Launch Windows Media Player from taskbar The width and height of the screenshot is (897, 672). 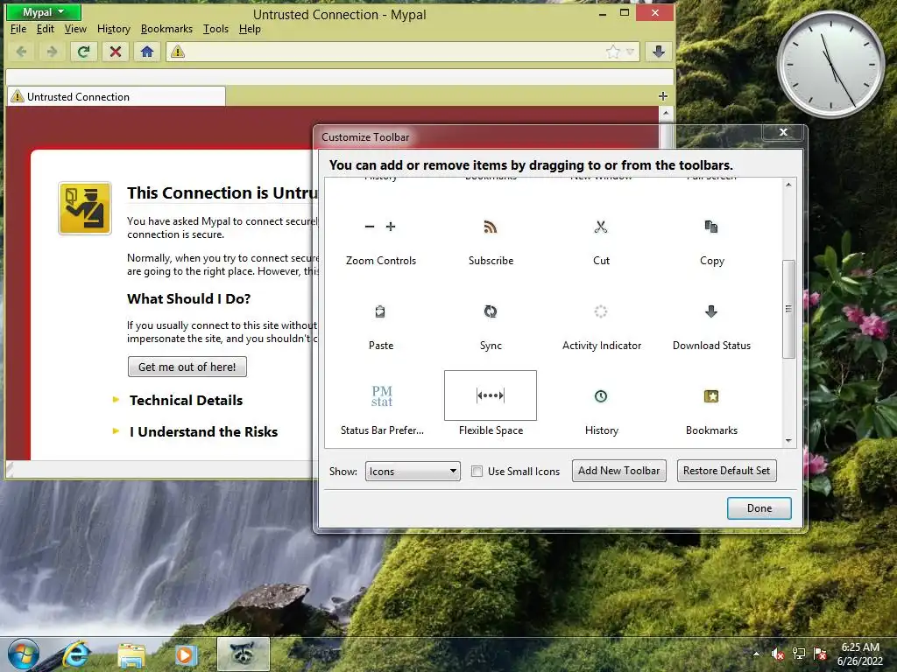(185, 654)
